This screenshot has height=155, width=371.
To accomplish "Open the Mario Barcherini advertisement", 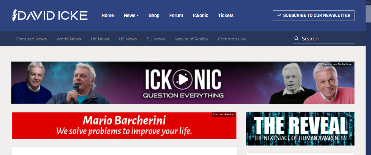I will (x=124, y=126).
